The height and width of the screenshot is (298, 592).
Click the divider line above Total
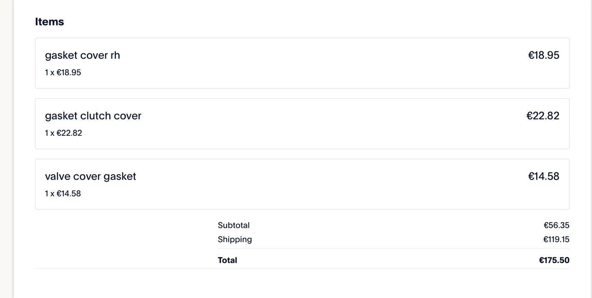(393, 248)
